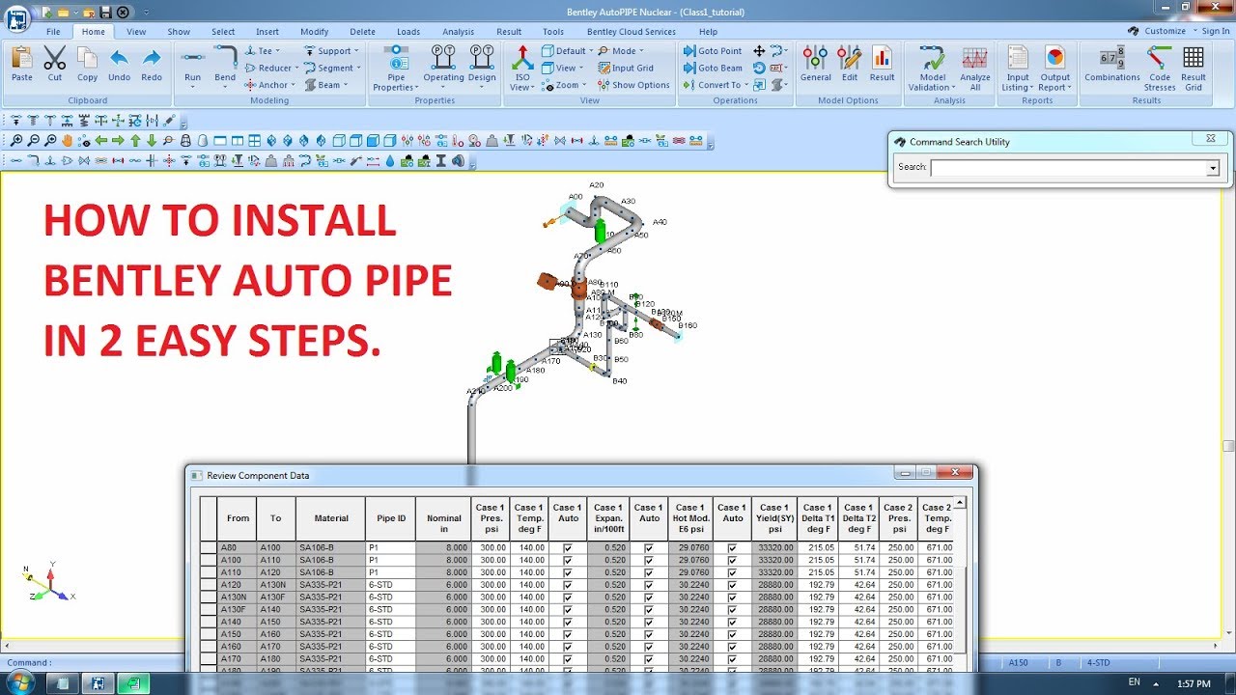Click the save floppy disk quick-access icon
The width and height of the screenshot is (1236, 695).
pos(105,12)
